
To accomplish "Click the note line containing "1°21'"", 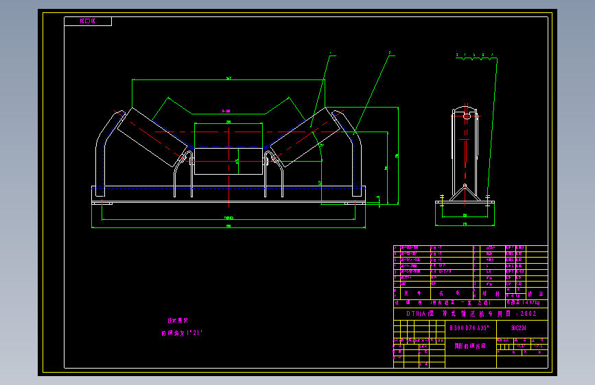I will pos(182,333).
